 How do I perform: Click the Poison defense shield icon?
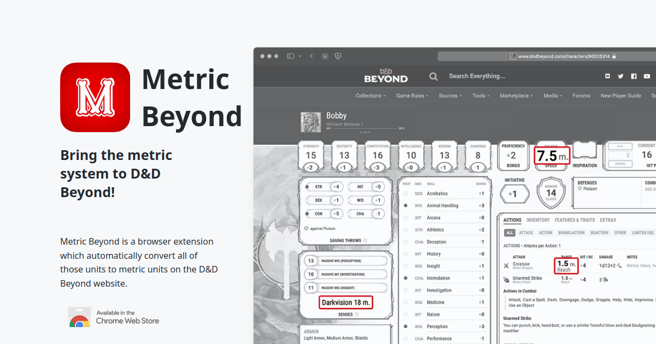coord(579,189)
